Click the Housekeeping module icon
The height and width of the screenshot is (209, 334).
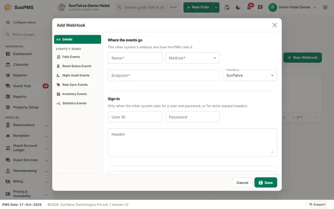[x=8, y=170]
